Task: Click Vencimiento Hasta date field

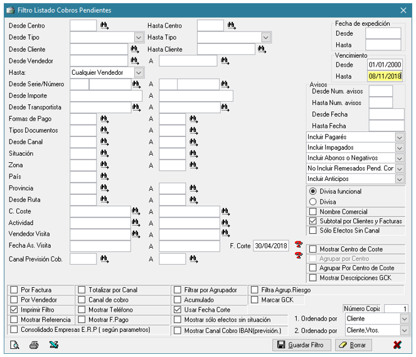Action: point(385,76)
